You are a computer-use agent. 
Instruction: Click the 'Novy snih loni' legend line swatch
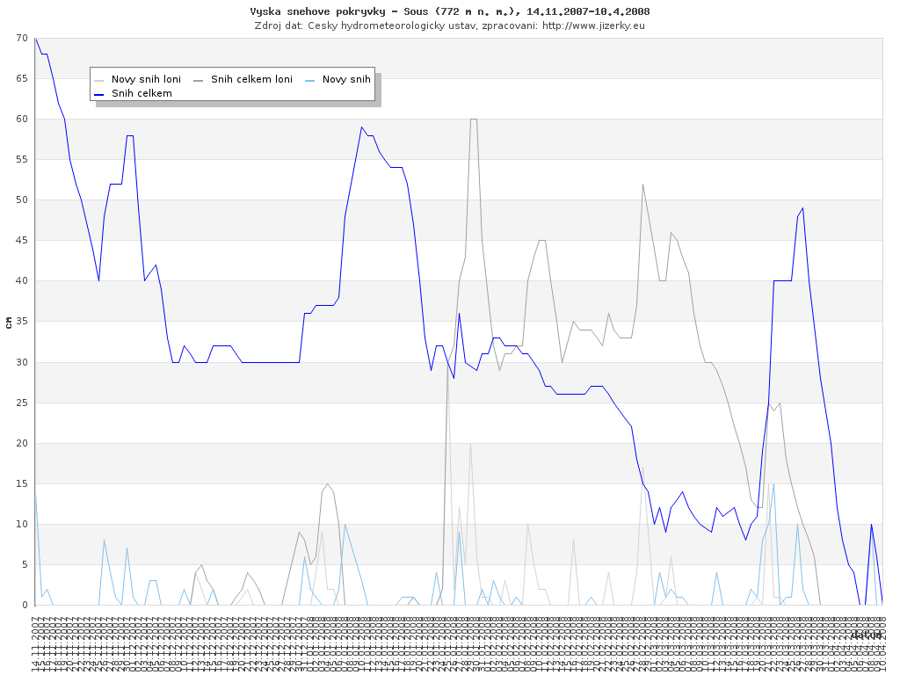[x=100, y=80]
